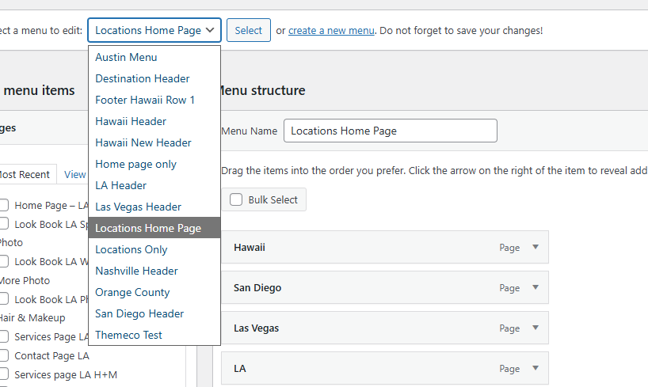Click the Menu Name text field

pyautogui.click(x=390, y=131)
